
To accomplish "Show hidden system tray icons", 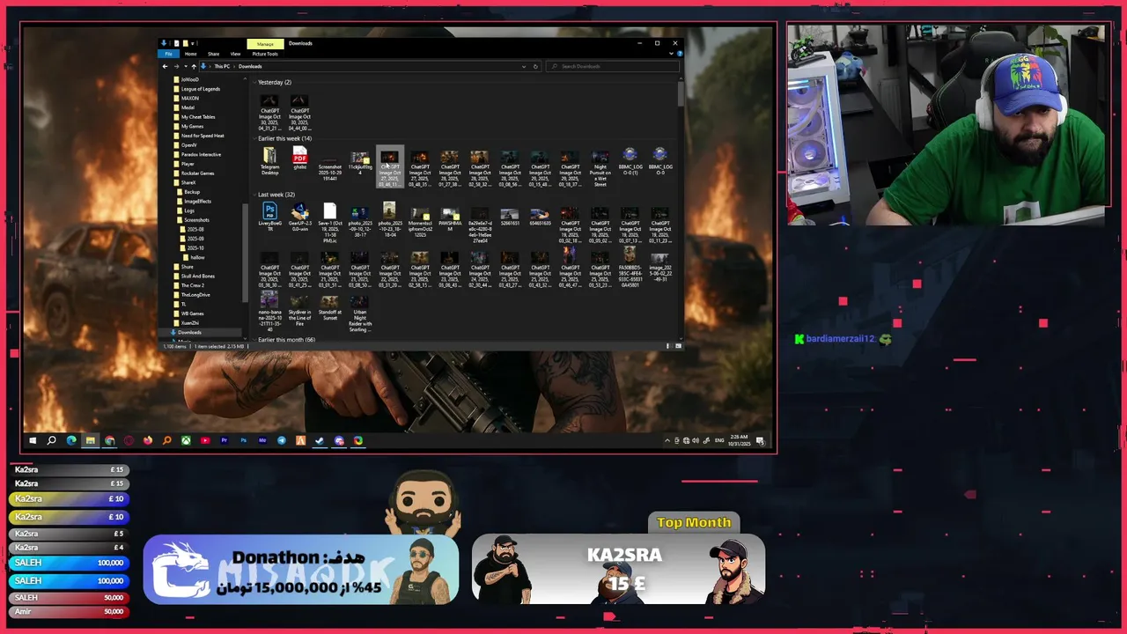I will (x=667, y=440).
